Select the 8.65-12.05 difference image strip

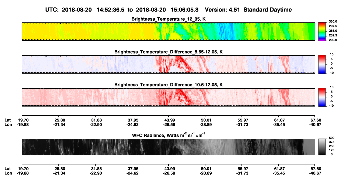tap(168, 64)
